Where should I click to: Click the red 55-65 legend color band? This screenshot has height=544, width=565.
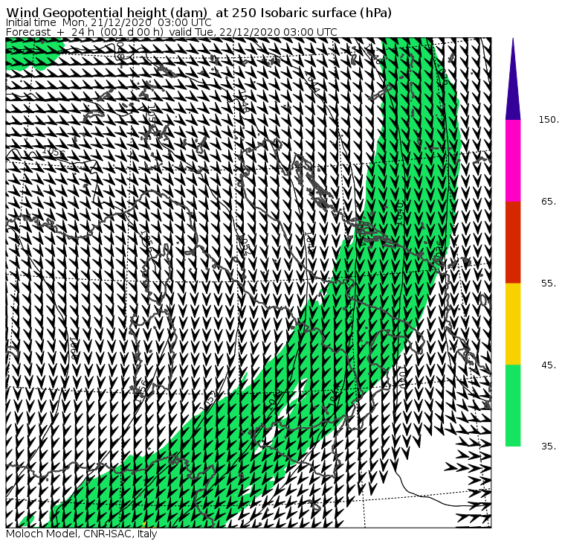pyautogui.click(x=513, y=242)
